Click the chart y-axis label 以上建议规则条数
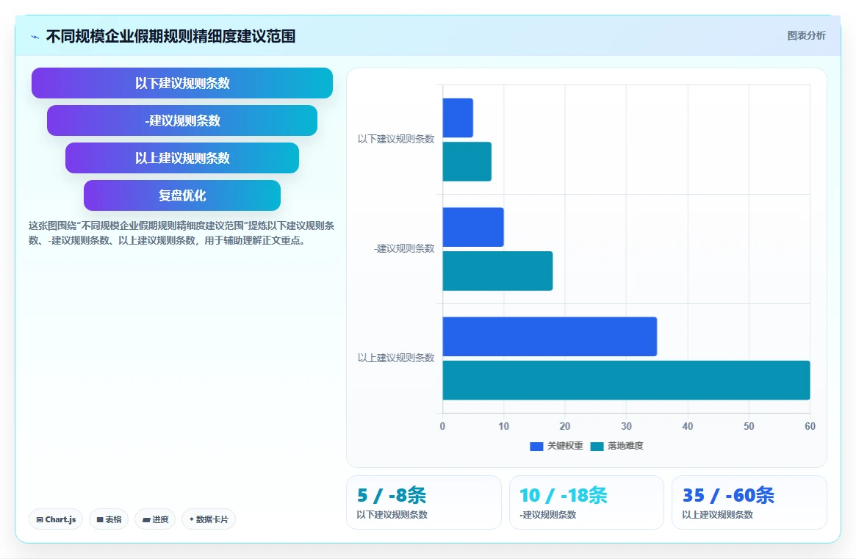856x559 pixels. coord(396,358)
